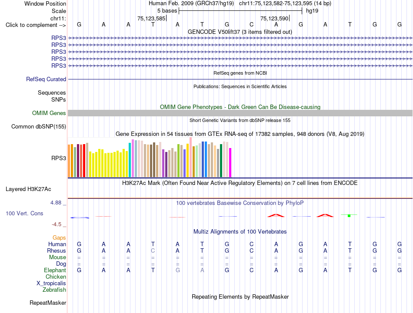413x313 pixels.
Task: Click the SNPs publications track label
Action: [x=59, y=99]
